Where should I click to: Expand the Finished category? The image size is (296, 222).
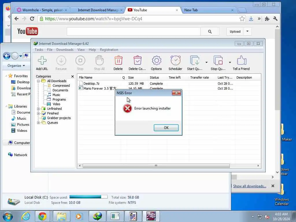tap(38, 113)
